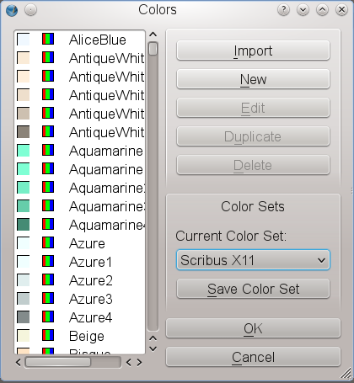Click the vertical scrollbar handle of color list

coord(153,49)
